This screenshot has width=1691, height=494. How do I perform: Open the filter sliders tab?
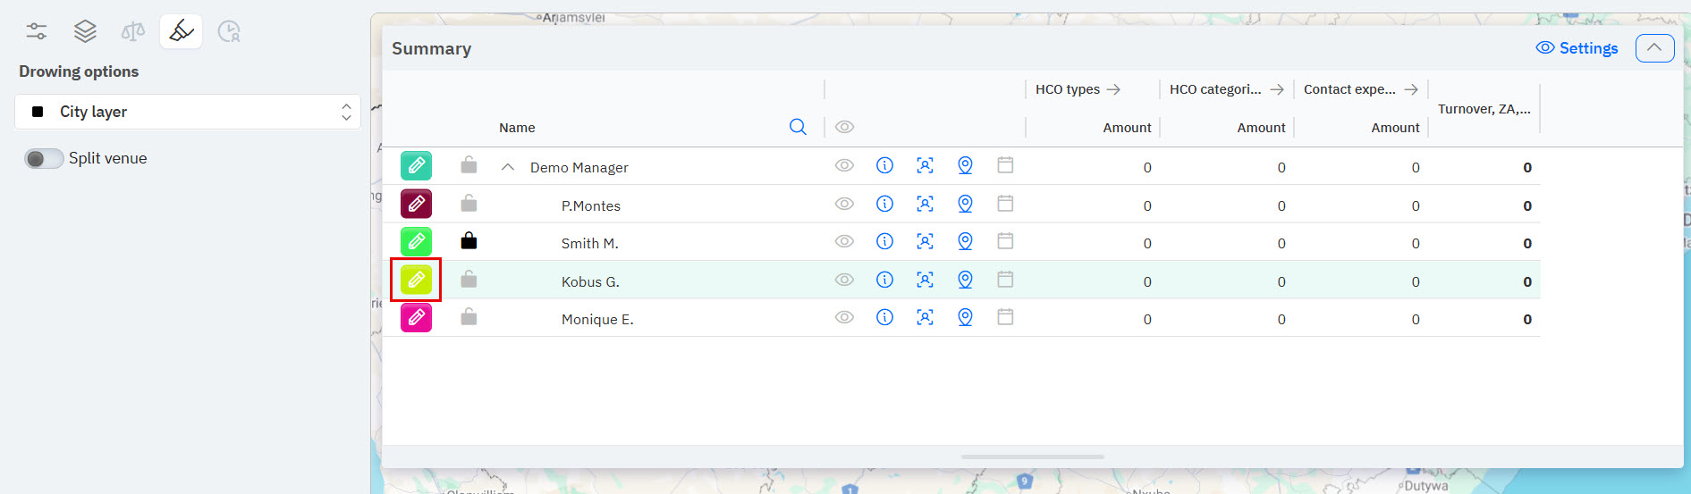[x=37, y=32]
